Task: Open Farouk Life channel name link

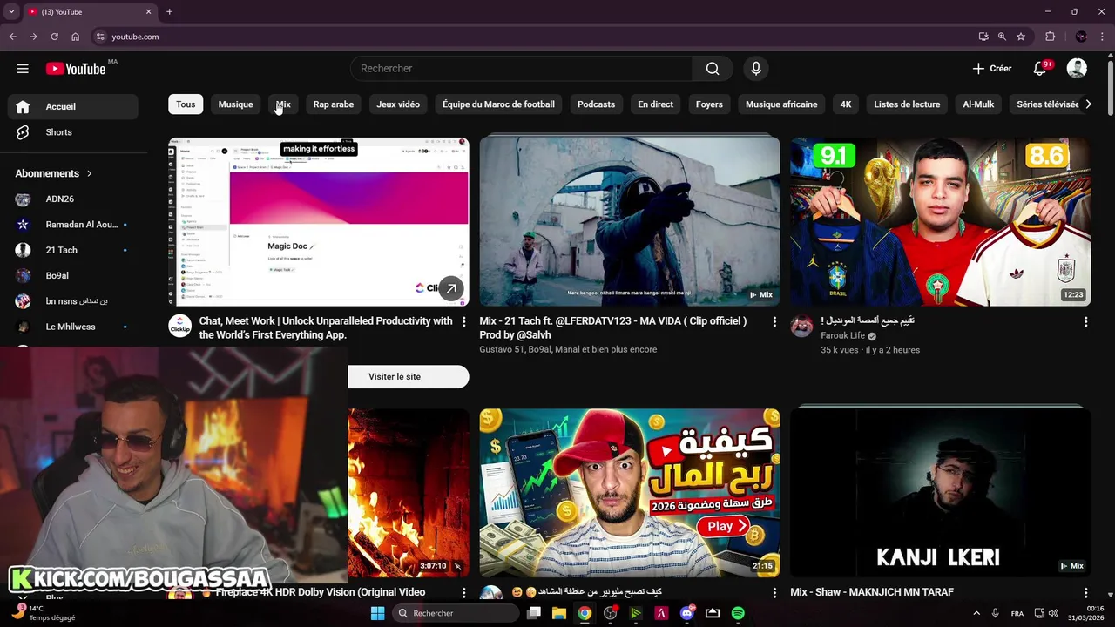Action: [x=842, y=335]
